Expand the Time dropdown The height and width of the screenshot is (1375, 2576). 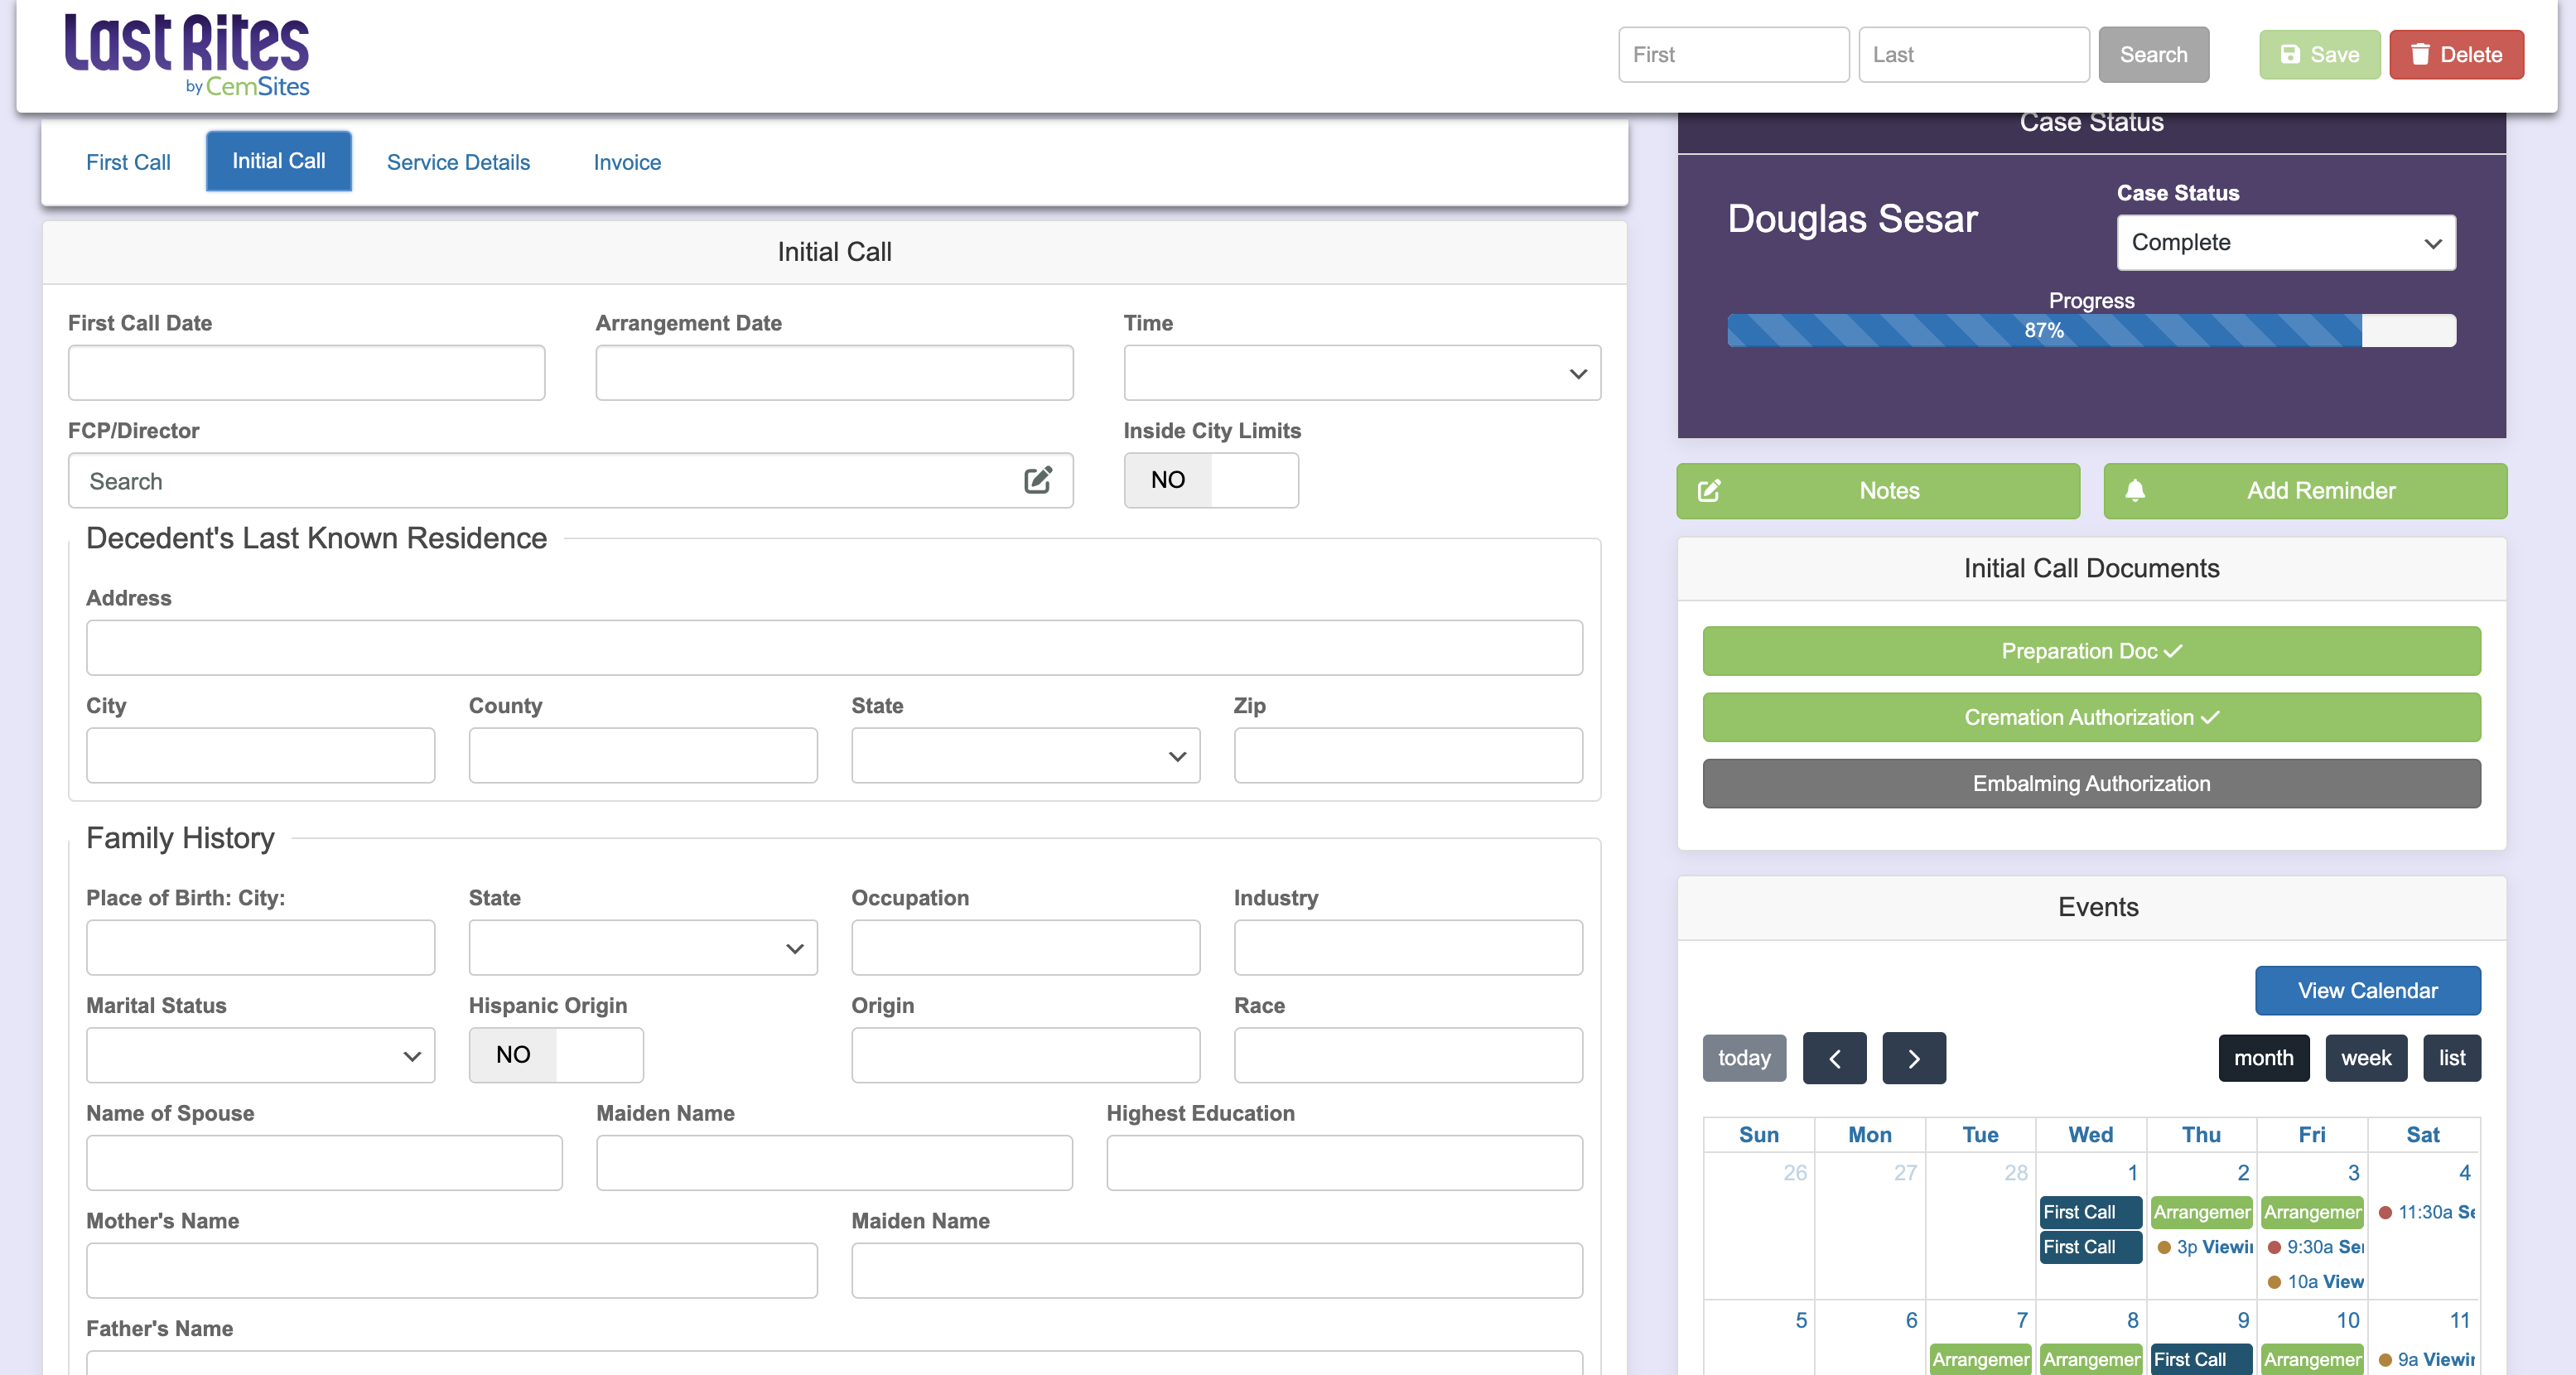pyautogui.click(x=1360, y=373)
